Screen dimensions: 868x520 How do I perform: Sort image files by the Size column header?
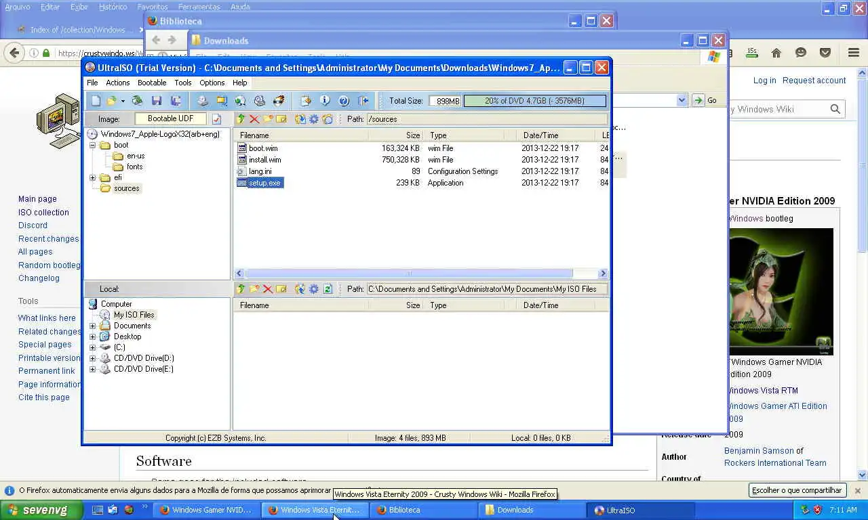tap(396, 135)
